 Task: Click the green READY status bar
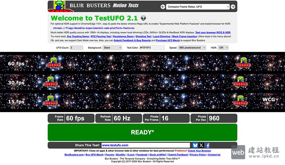pos(142,132)
